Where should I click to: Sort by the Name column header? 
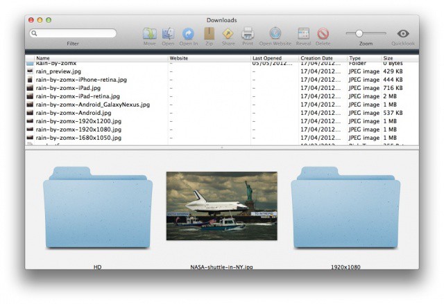(97, 58)
